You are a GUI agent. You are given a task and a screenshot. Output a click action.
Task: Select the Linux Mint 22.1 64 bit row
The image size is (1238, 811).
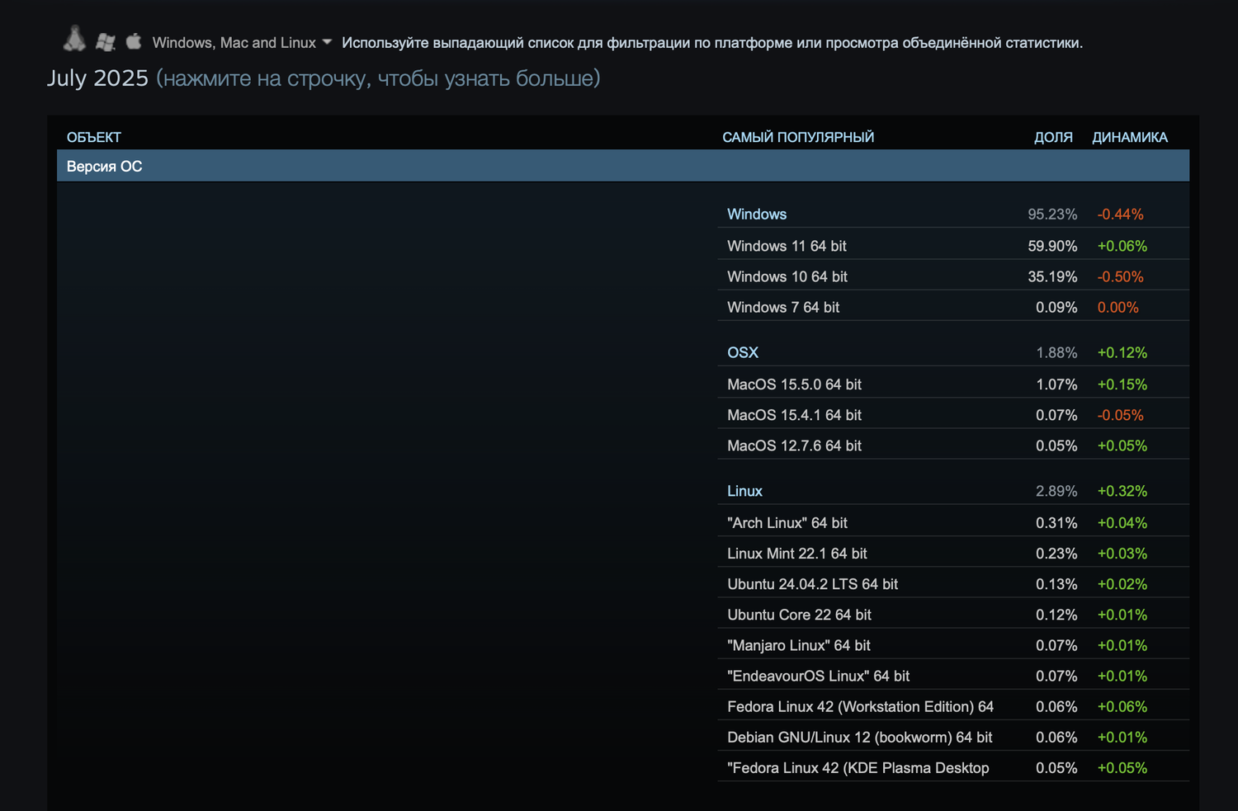[953, 554]
